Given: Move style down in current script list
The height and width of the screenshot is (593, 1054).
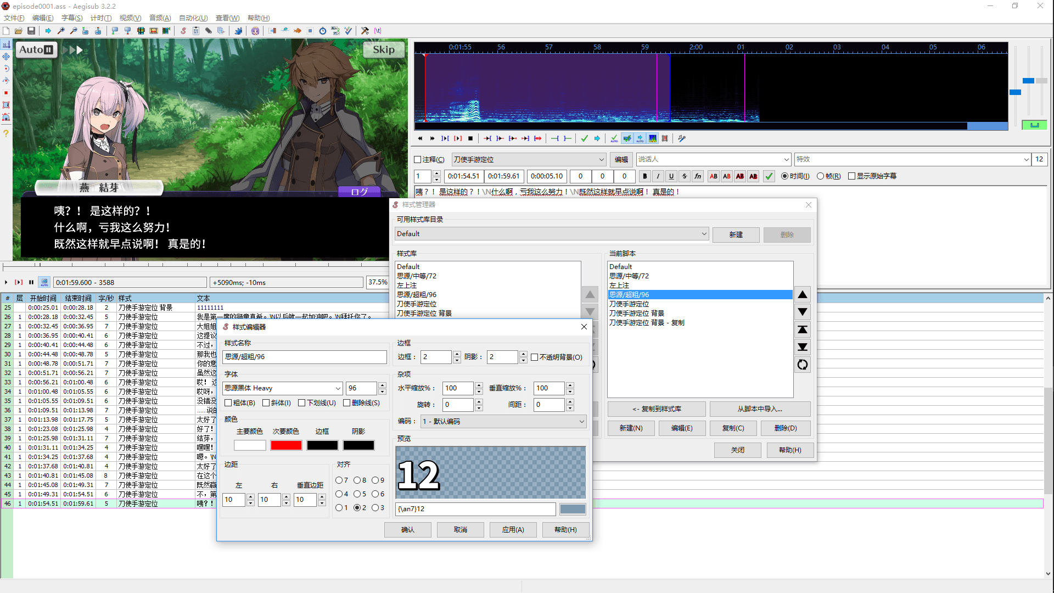Looking at the screenshot, I should [x=803, y=312].
